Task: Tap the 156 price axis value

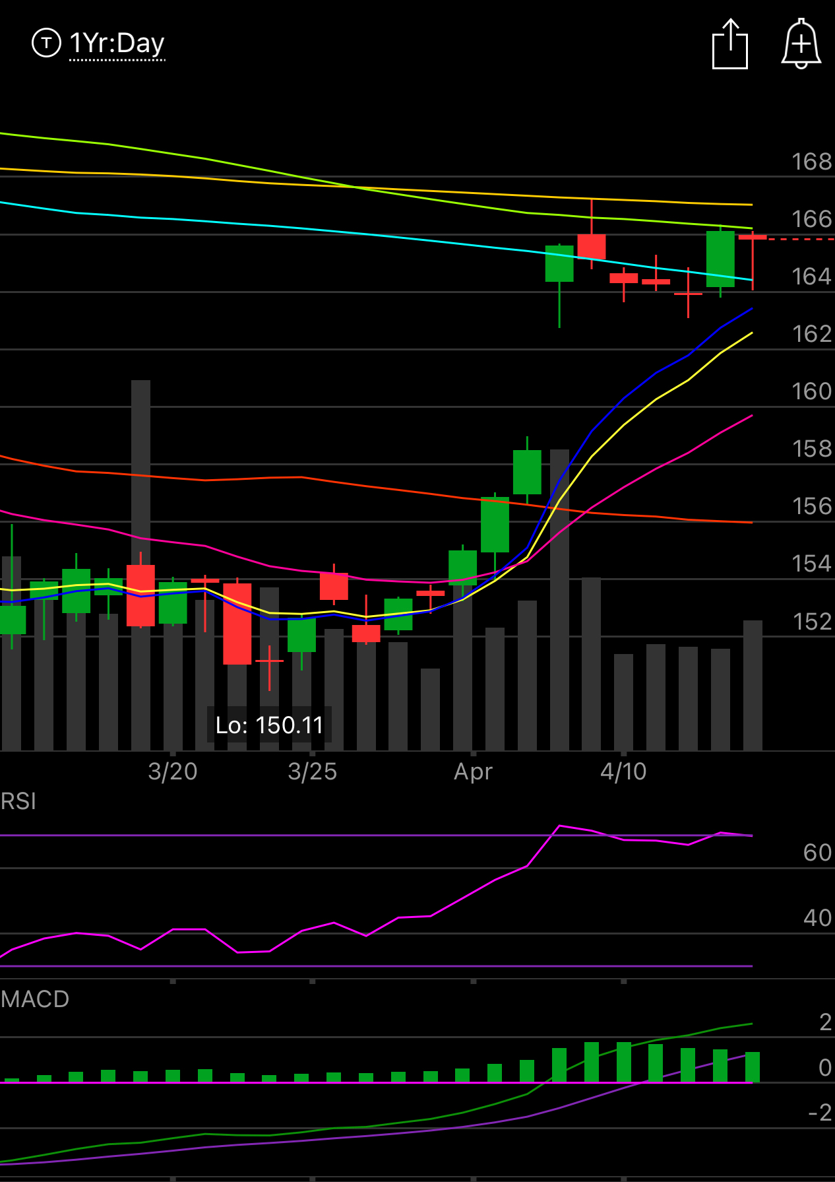Action: click(x=812, y=506)
